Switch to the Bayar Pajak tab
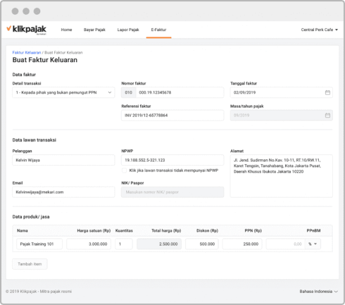The image size is (345, 305). point(94,30)
